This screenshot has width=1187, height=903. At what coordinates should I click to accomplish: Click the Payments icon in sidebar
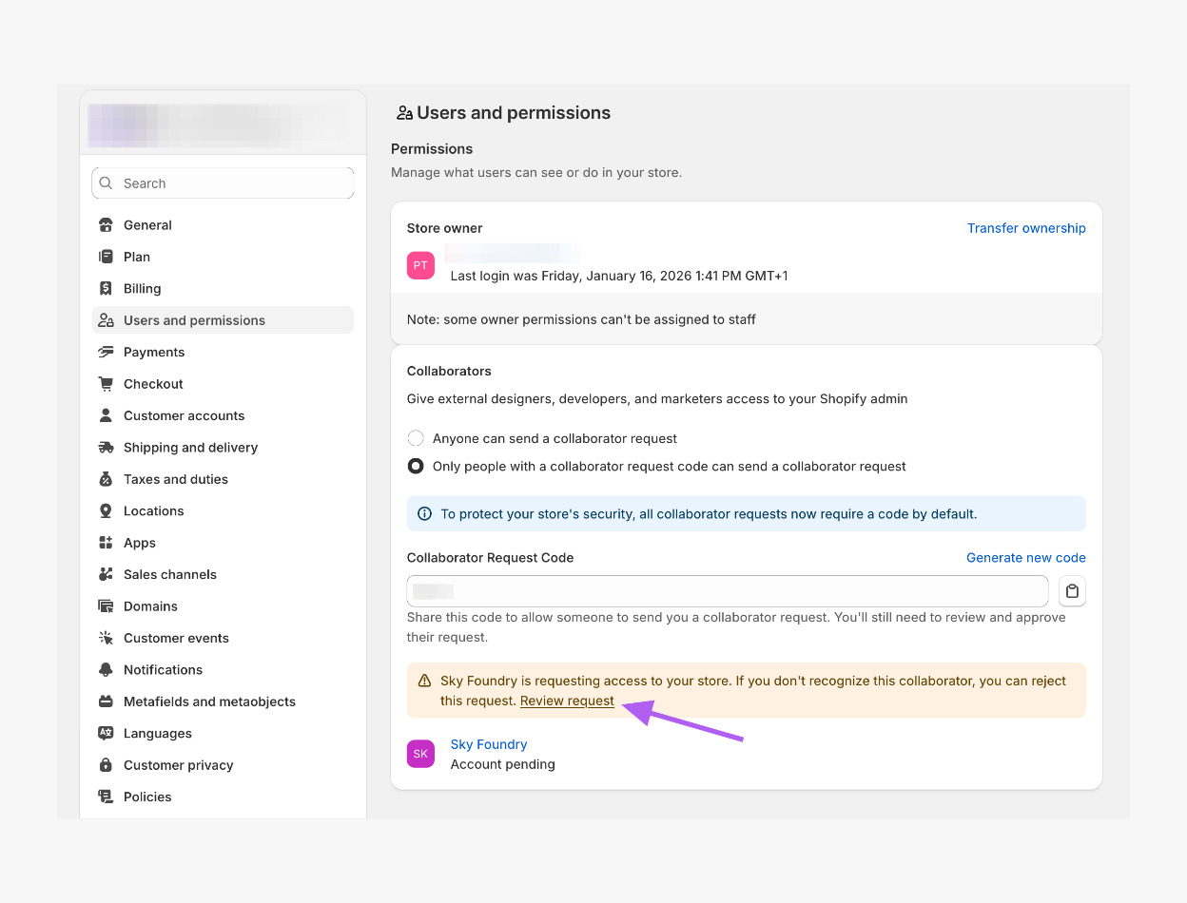pyautogui.click(x=106, y=352)
